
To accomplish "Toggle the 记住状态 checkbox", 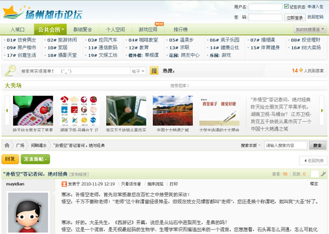I will coord(286,6).
